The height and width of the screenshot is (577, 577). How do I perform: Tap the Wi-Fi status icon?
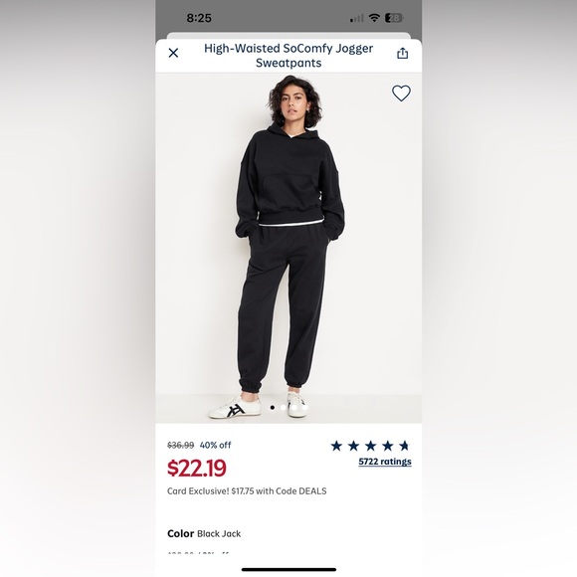click(374, 18)
